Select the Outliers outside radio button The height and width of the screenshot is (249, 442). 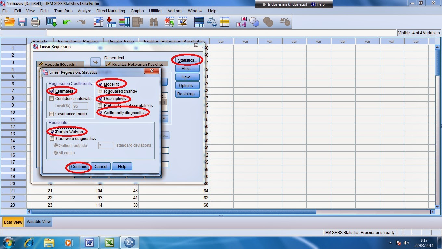pos(56,146)
